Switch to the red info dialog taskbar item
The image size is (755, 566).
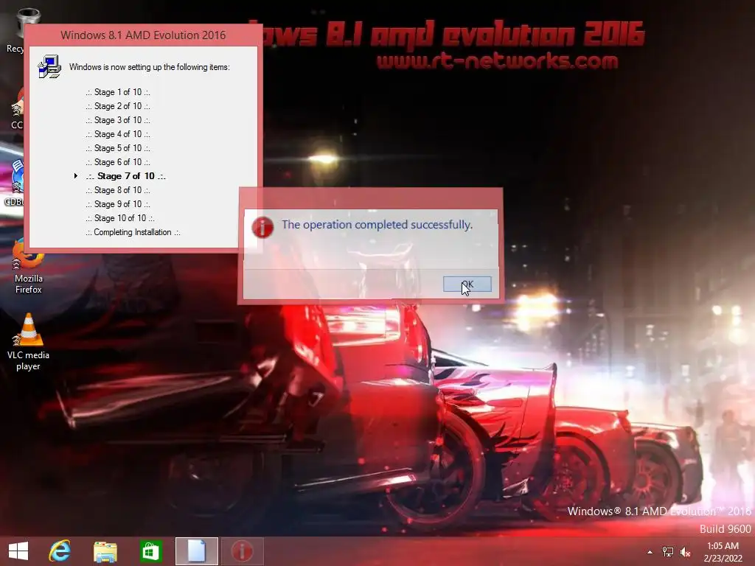pos(242,551)
